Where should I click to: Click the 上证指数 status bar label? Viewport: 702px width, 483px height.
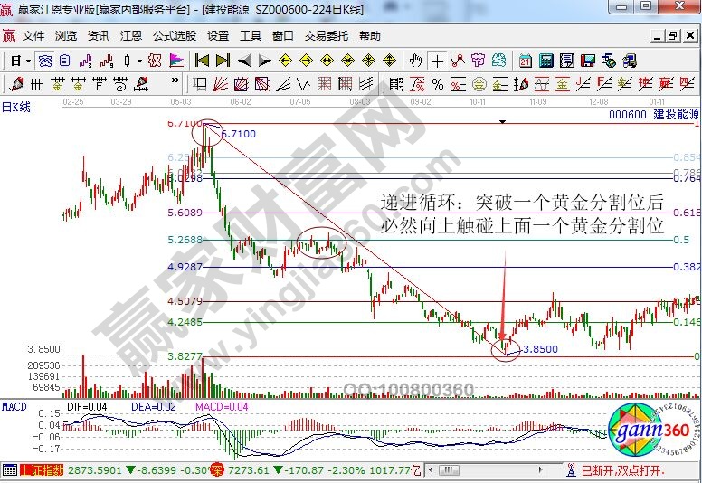pos(40,470)
